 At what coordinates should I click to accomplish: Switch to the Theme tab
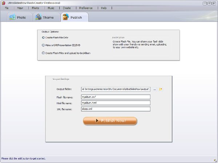pyautogui.click(x=46, y=17)
